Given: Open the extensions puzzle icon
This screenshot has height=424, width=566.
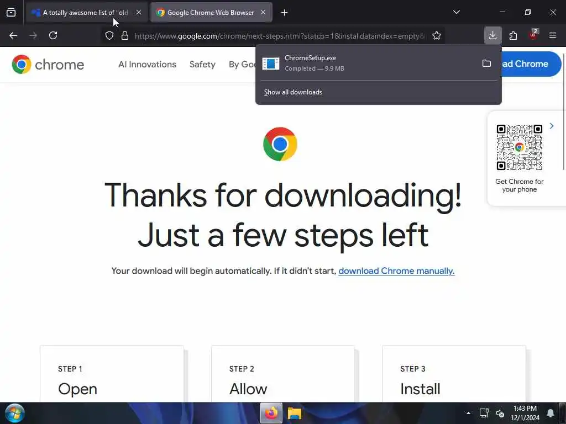Looking at the screenshot, I should (x=513, y=35).
